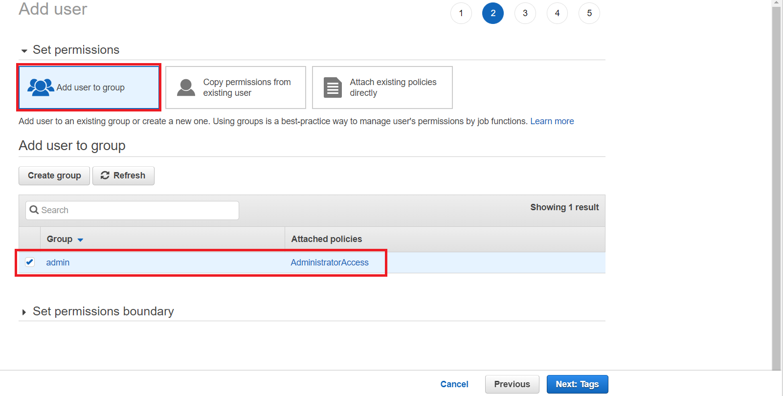783x396 pixels.
Task: Click the Previous button
Action: coord(512,384)
